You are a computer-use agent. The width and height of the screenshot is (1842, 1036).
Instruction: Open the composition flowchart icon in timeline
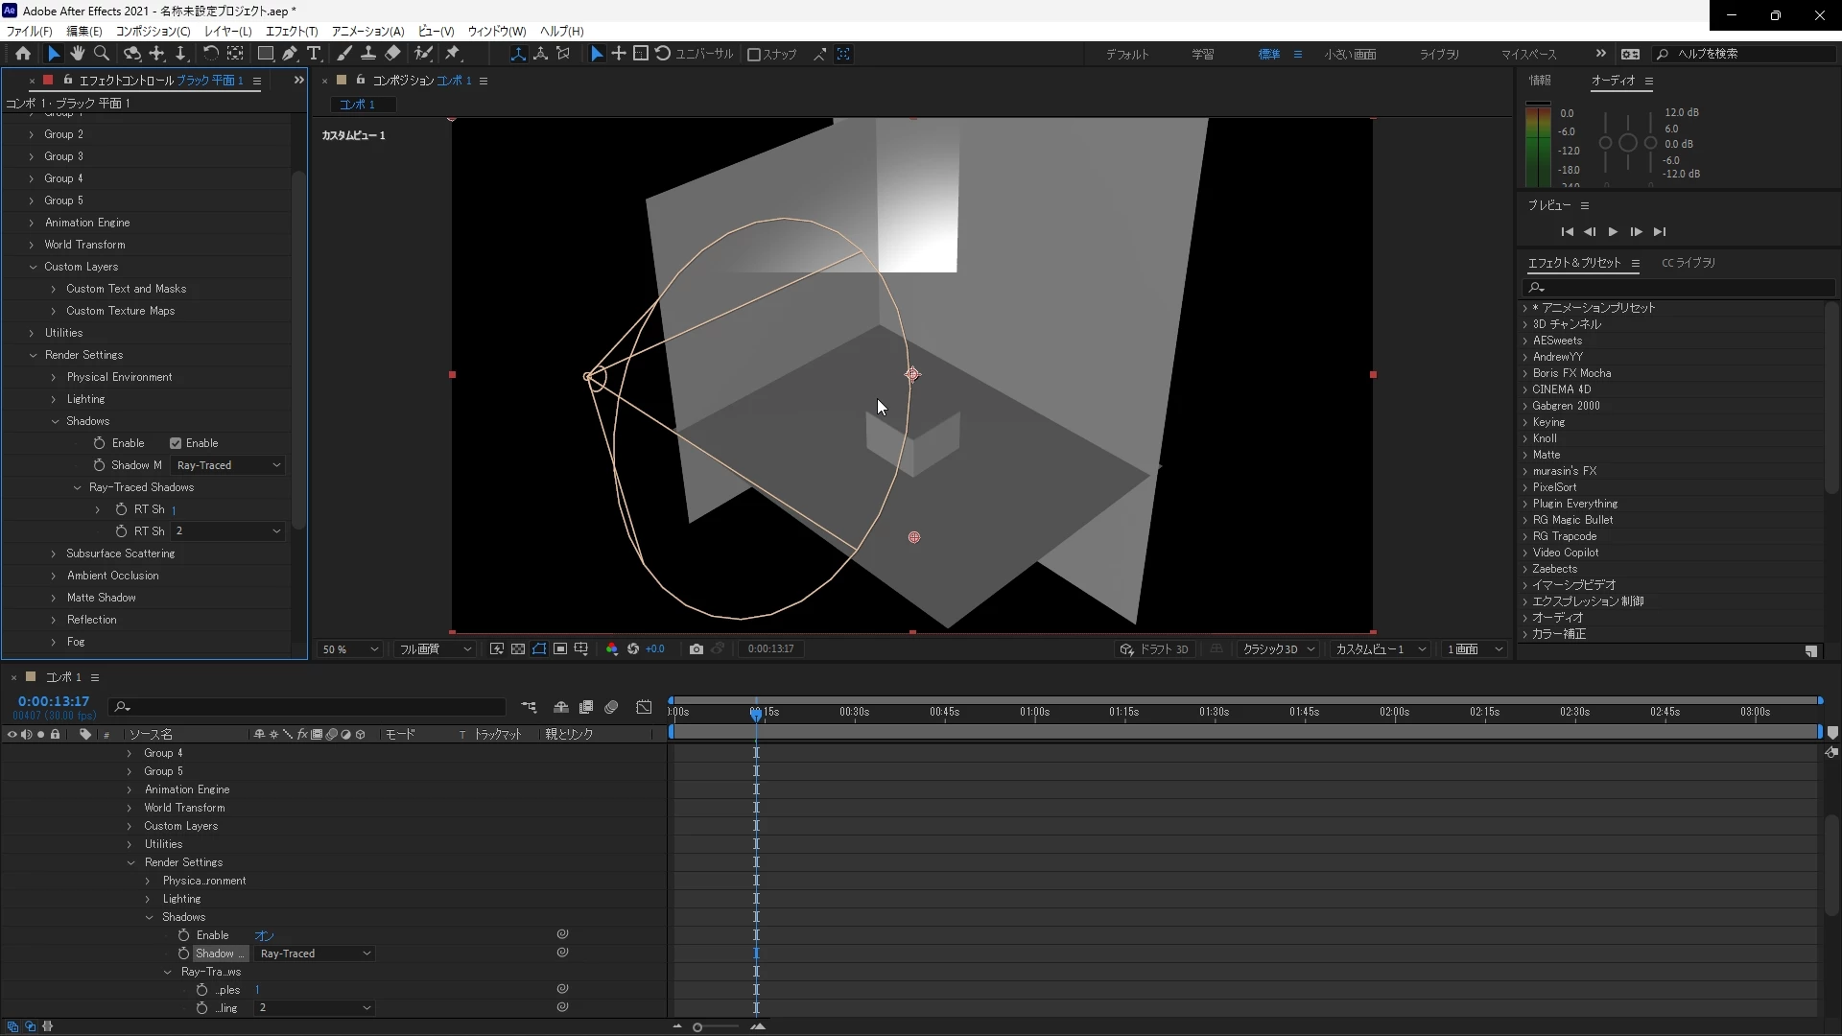tap(529, 707)
